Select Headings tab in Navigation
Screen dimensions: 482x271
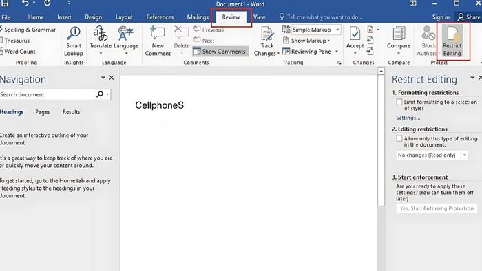12,112
